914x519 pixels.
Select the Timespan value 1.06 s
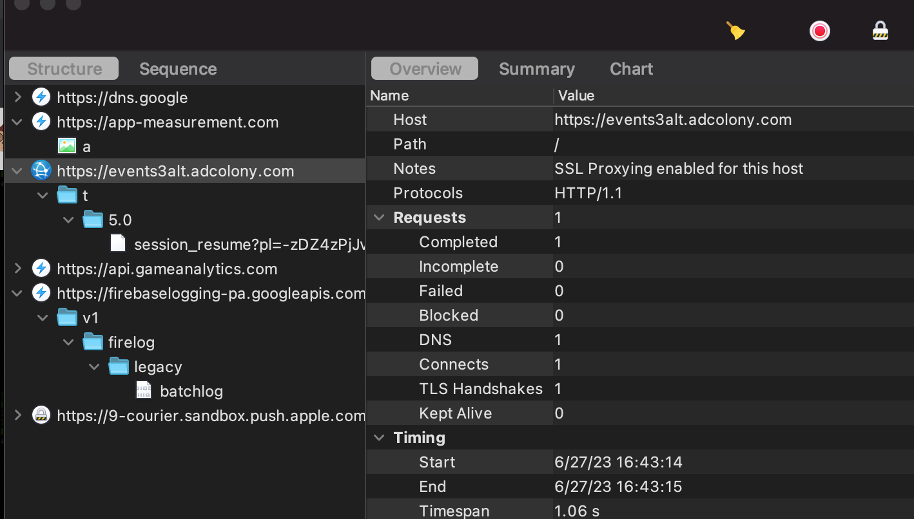pos(577,511)
